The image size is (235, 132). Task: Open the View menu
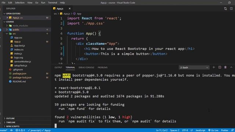[30, 3]
